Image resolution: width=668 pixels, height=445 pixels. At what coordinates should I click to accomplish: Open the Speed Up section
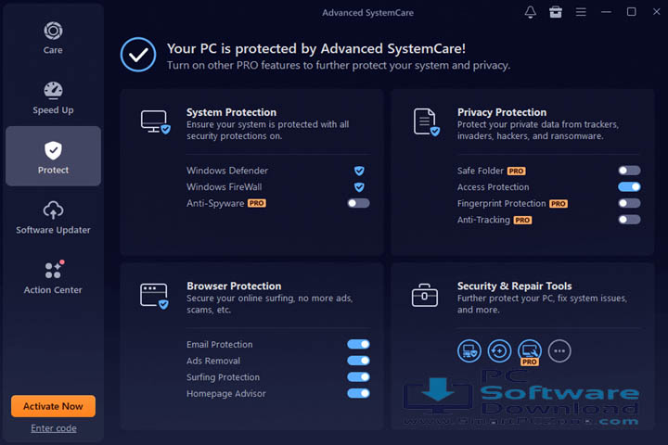click(x=53, y=98)
